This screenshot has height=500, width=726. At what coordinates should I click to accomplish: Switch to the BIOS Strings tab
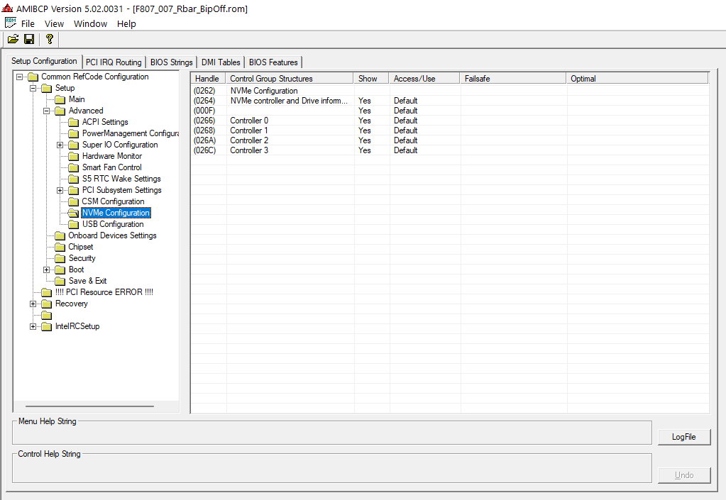pos(171,62)
